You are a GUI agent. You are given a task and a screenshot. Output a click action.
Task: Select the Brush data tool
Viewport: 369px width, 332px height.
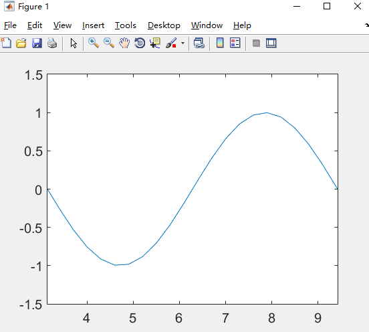(x=171, y=43)
